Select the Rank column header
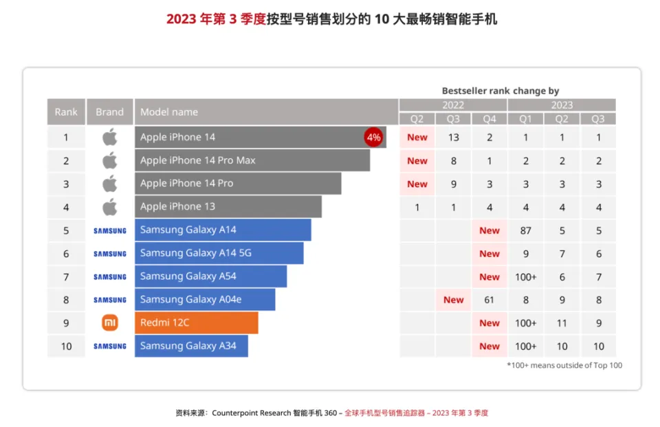This screenshot has width=660, height=427. point(66,112)
